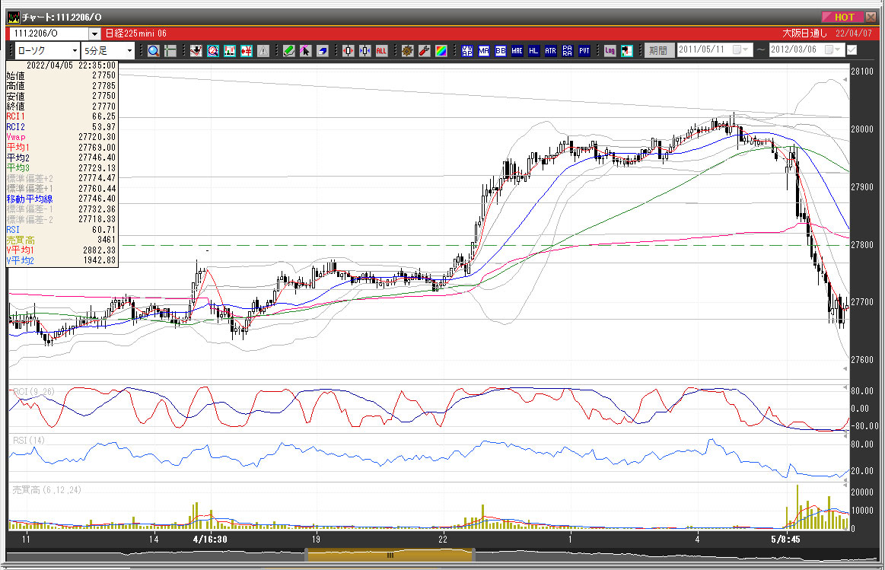Click the RSI(14) panel label
This screenshot has width=885, height=570.
point(29,440)
